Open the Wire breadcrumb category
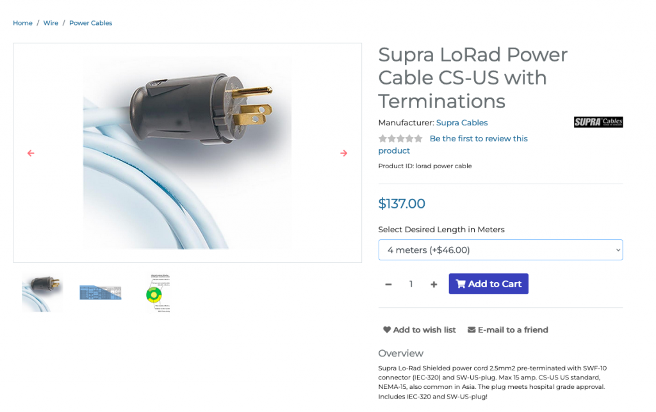656x412 pixels. (x=51, y=23)
